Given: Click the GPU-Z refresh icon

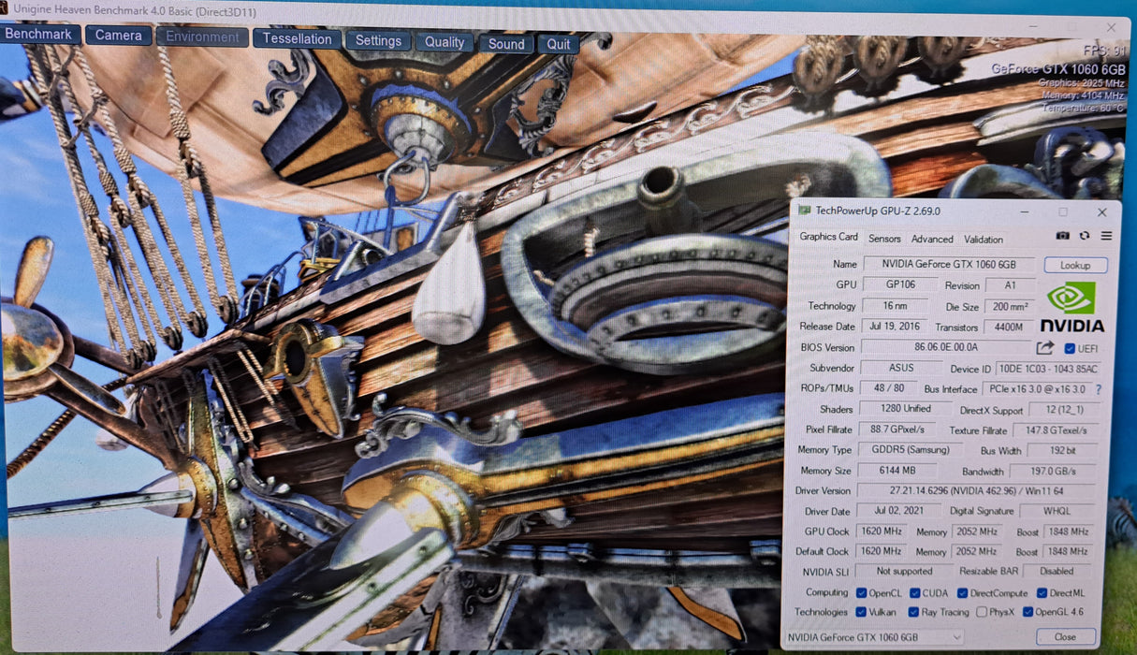Looking at the screenshot, I should click(1085, 236).
